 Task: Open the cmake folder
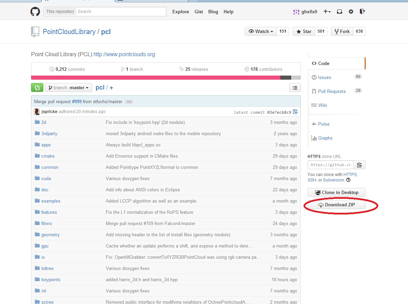click(48, 156)
